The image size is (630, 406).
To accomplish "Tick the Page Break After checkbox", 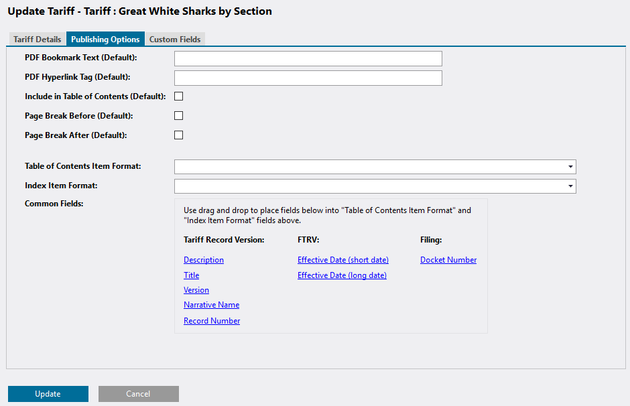I will point(179,135).
